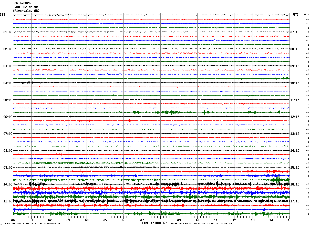
Task: Click minute tick 15 on the bottom axis
Action: (x=290, y=220)
